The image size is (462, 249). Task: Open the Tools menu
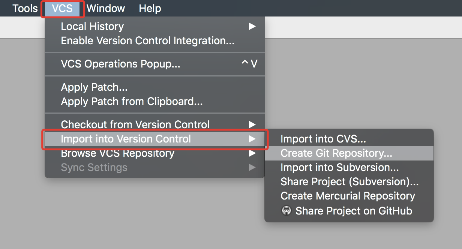click(x=25, y=8)
